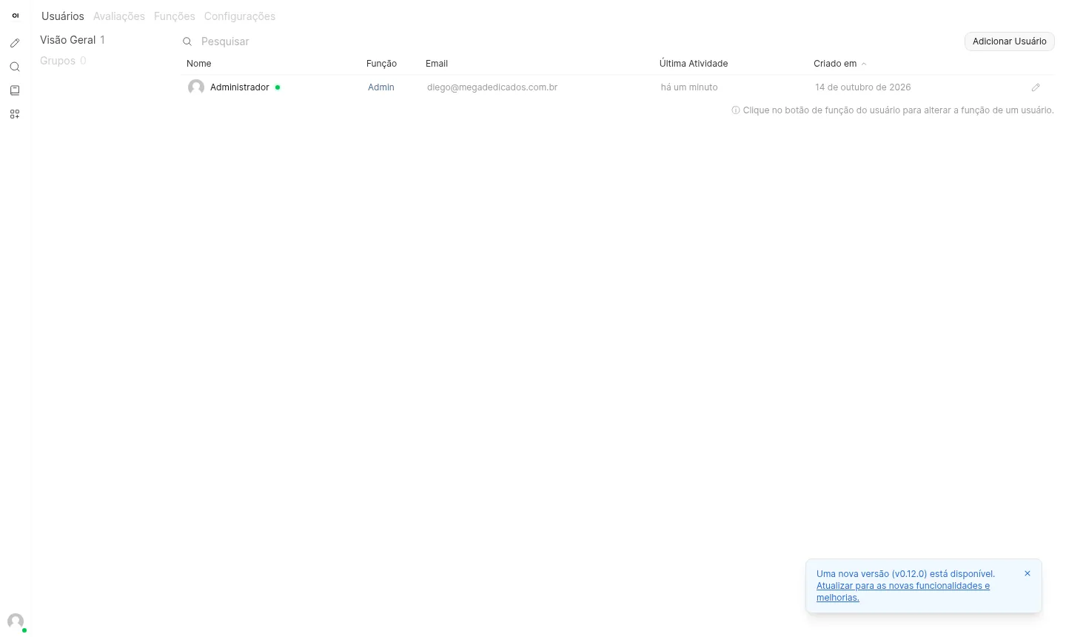Click the magnifier icon beside Pesquisar
This screenshot has width=1066, height=637.
(x=187, y=41)
